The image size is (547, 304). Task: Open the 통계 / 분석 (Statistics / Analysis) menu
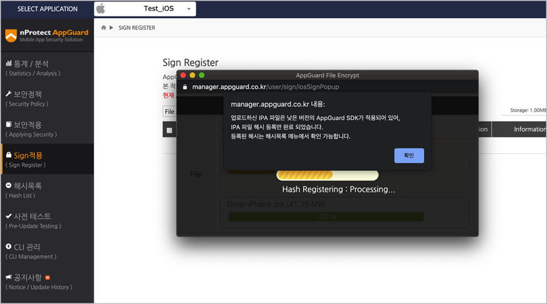47,68
